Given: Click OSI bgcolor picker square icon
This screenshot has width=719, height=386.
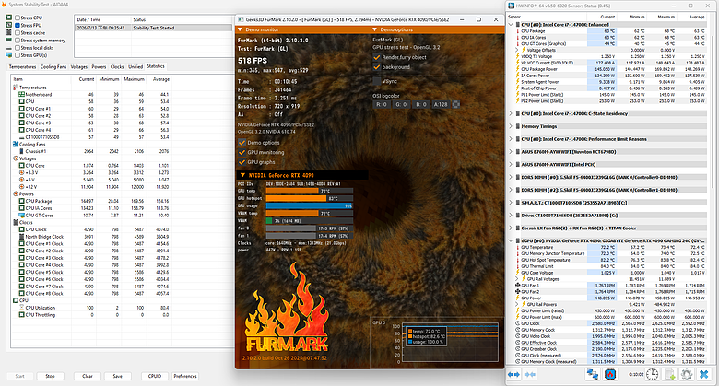Looking at the screenshot, I should coord(455,104).
